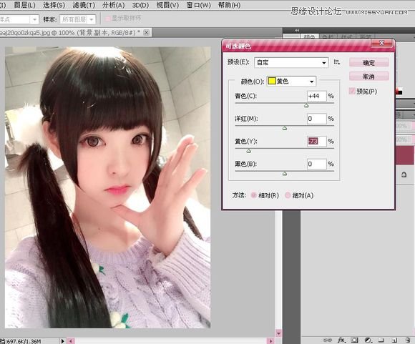
Task: Click the cyan +44 value field
Action: (x=317, y=96)
